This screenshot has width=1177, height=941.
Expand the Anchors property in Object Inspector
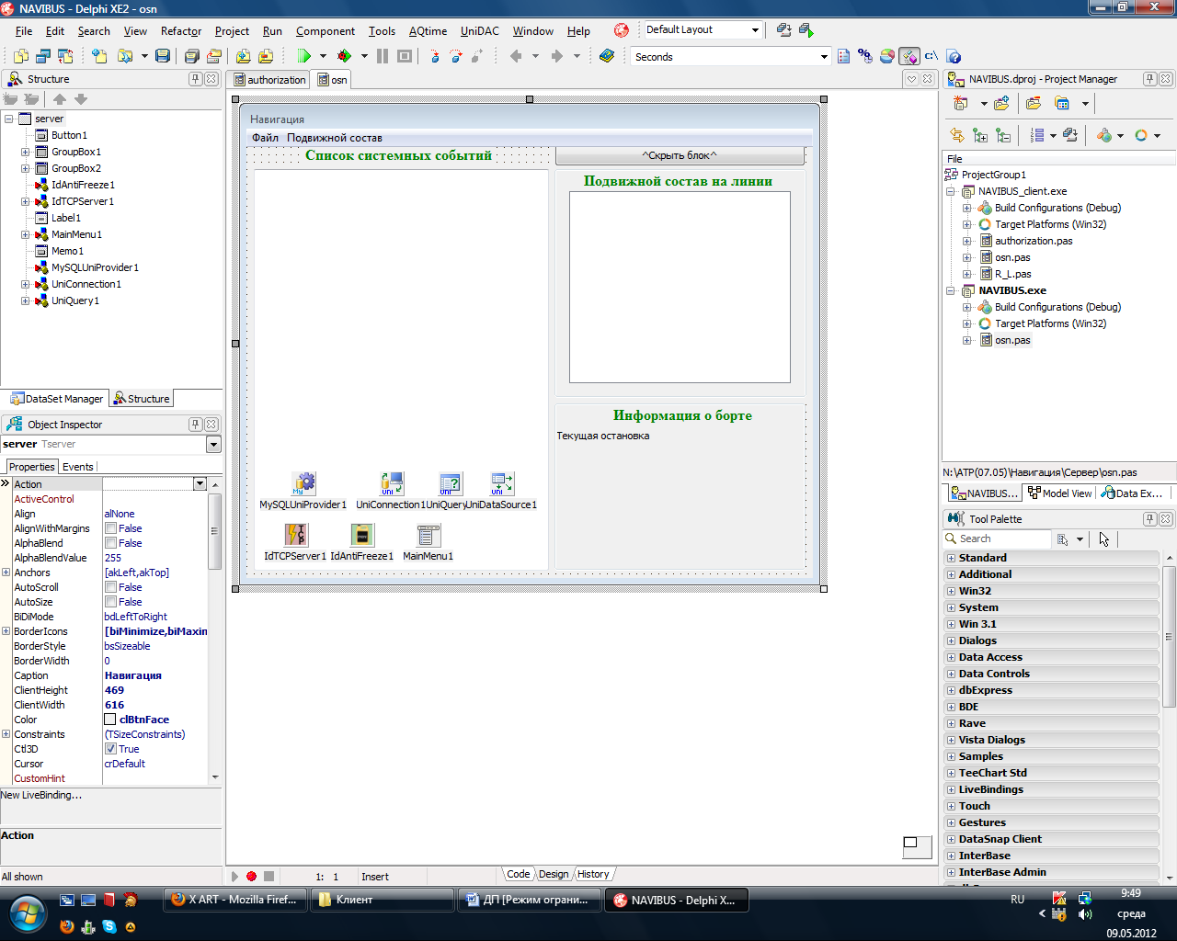[6, 573]
